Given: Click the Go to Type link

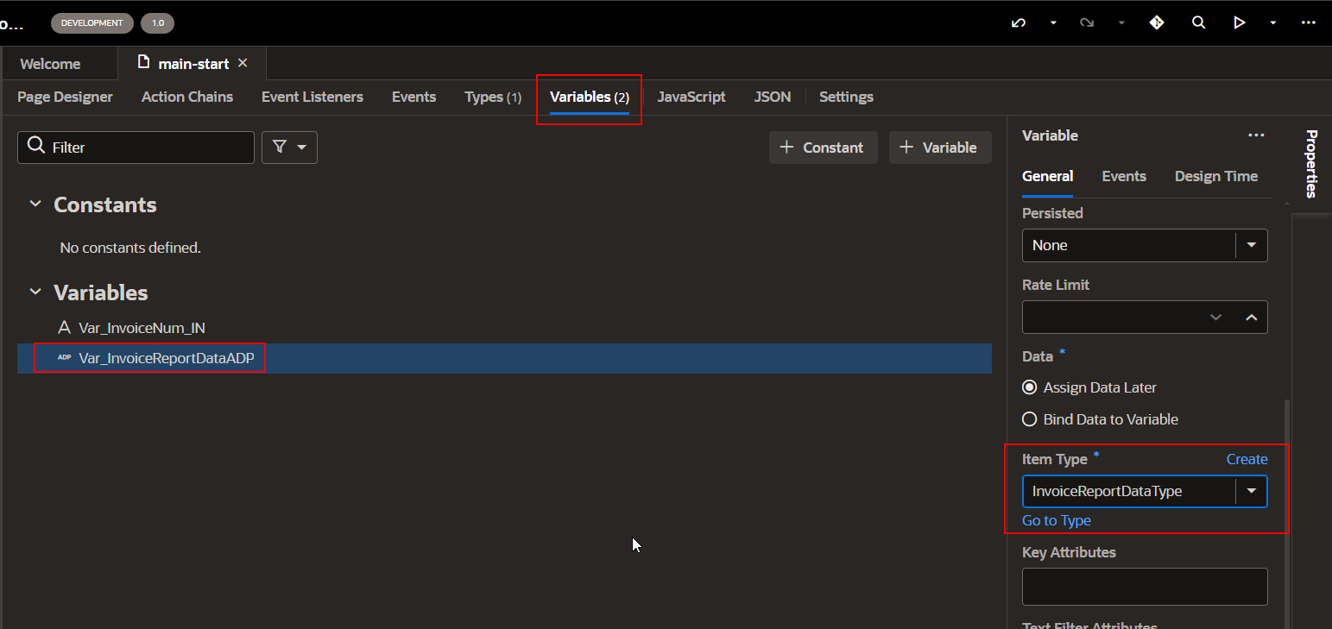Looking at the screenshot, I should click(x=1056, y=520).
